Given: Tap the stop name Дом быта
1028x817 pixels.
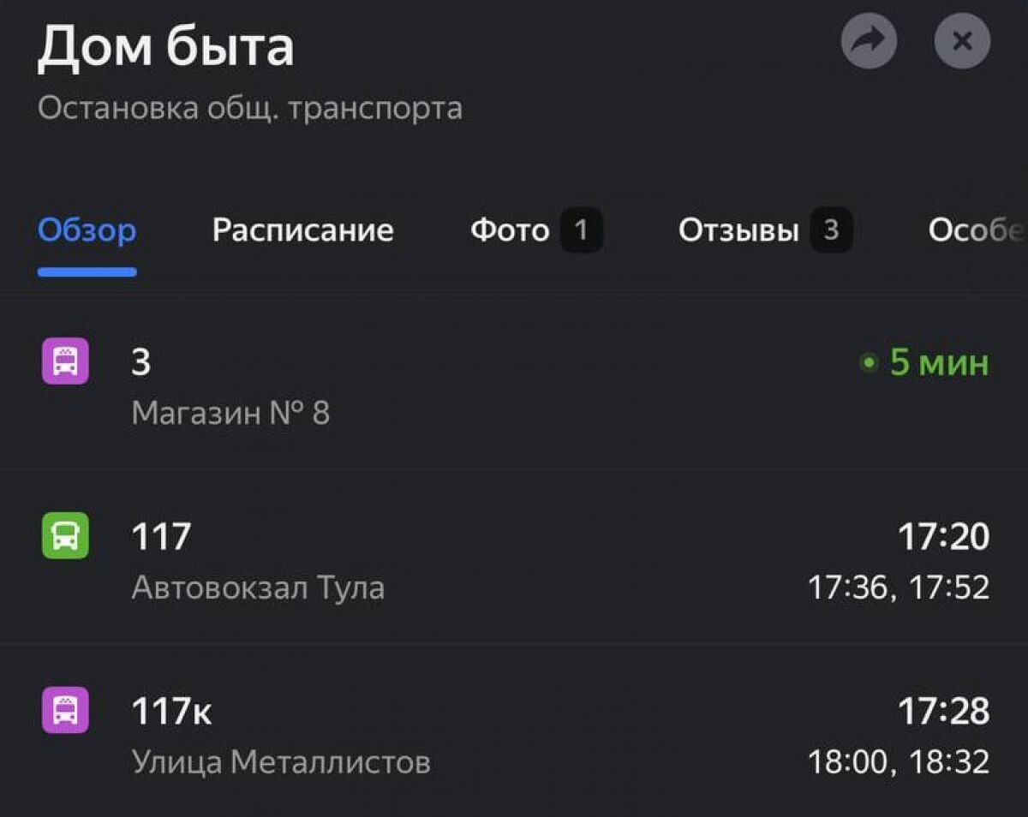Looking at the screenshot, I should point(168,47).
